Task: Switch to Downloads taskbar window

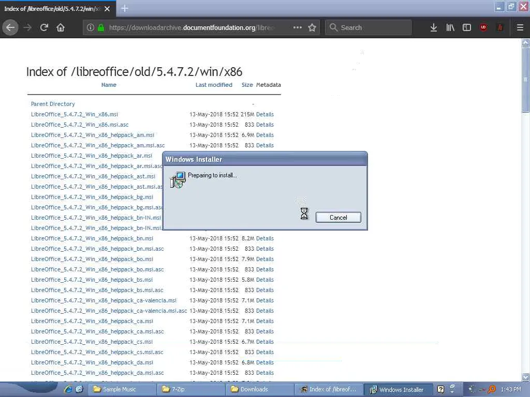Action: click(260, 389)
